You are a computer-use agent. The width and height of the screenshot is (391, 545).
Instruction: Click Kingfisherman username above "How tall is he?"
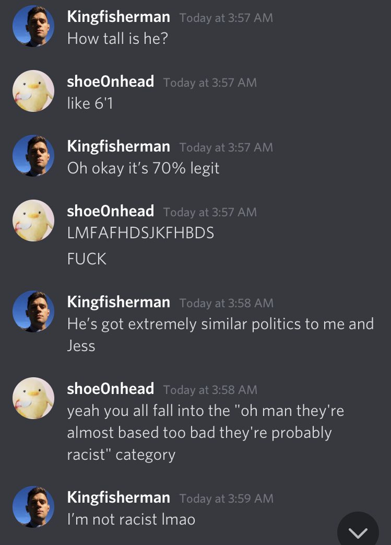point(119,17)
